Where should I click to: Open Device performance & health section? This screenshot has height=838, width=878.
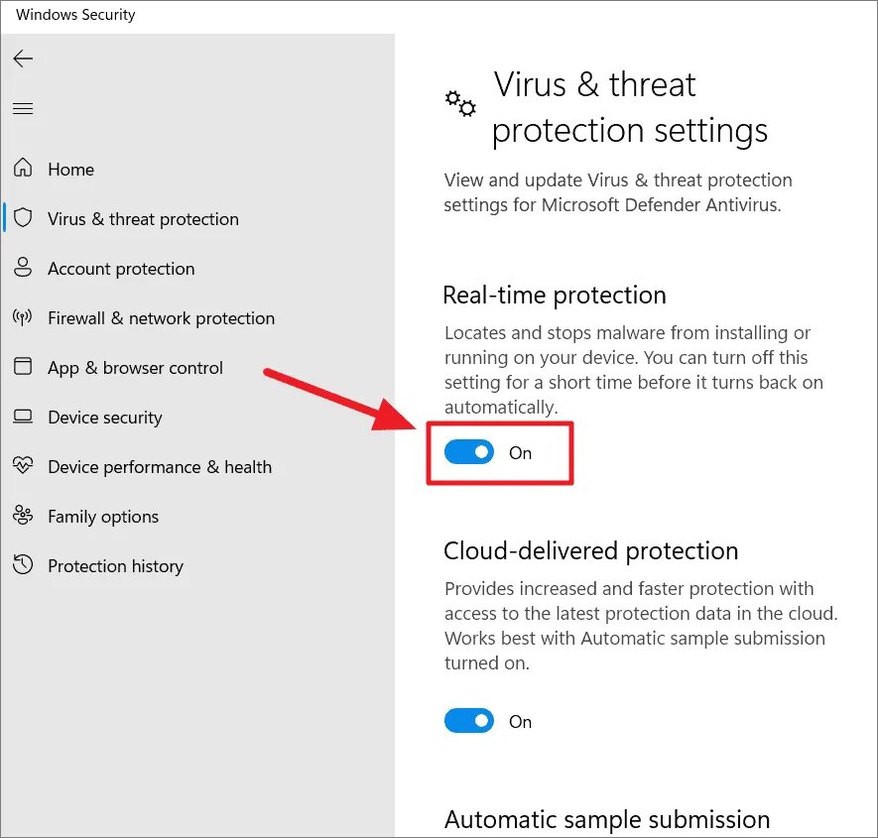160,467
